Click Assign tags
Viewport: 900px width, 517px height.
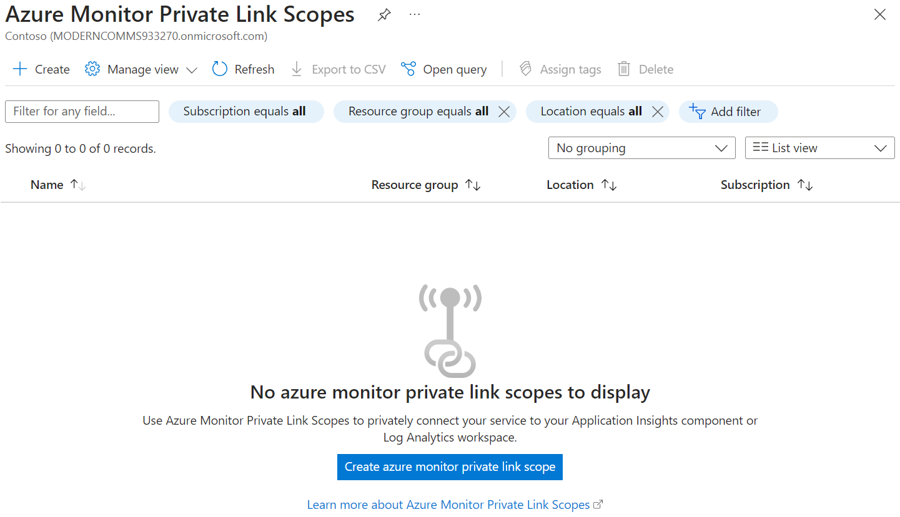[x=560, y=69]
